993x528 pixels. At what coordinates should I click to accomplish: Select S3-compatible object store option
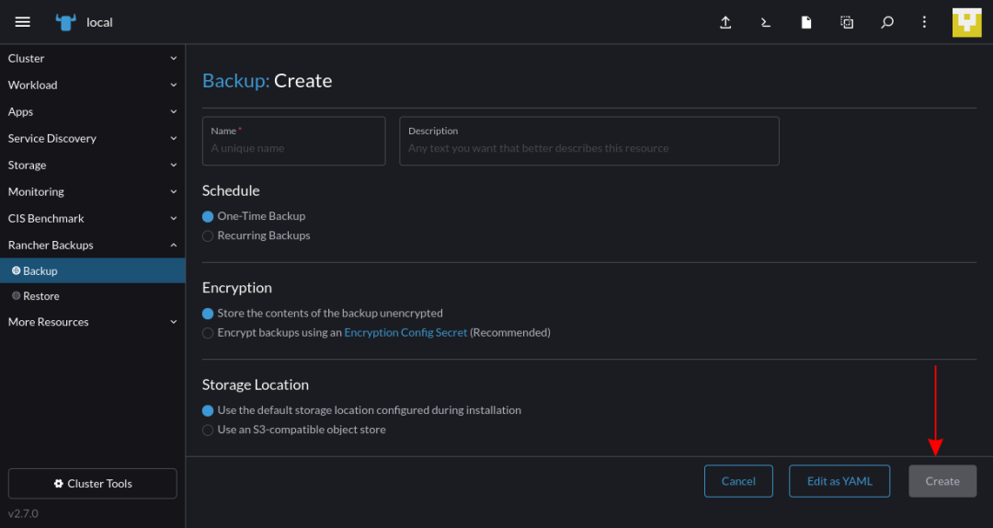tap(208, 430)
